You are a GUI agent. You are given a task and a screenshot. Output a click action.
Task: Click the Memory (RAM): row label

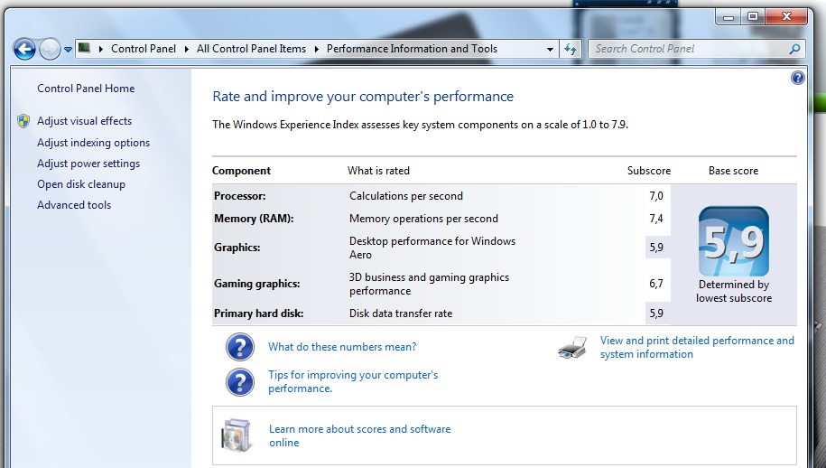[254, 219]
